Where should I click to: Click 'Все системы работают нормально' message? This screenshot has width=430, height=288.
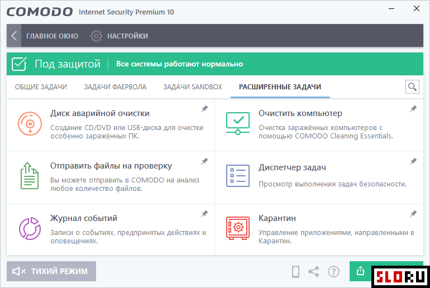click(x=180, y=64)
